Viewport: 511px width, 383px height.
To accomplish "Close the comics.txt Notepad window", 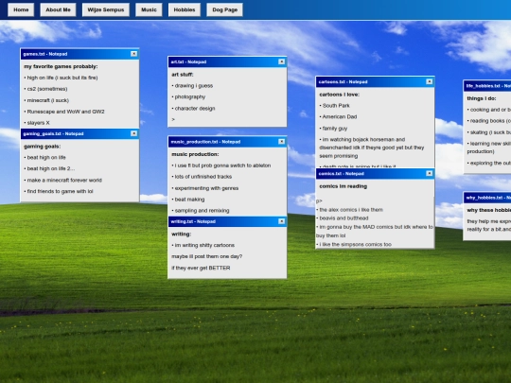I will click(430, 173).
